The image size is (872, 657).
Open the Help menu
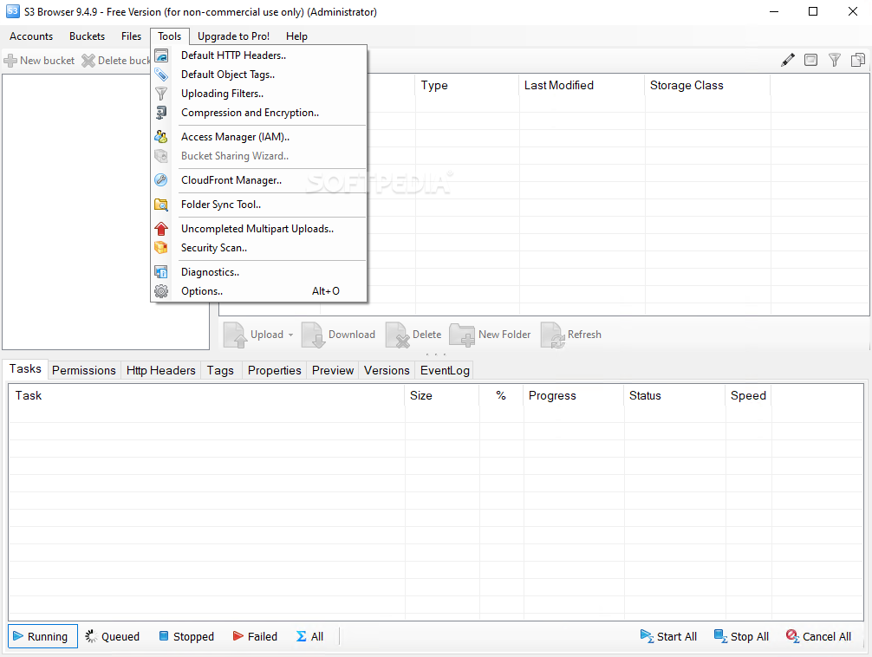(x=296, y=36)
